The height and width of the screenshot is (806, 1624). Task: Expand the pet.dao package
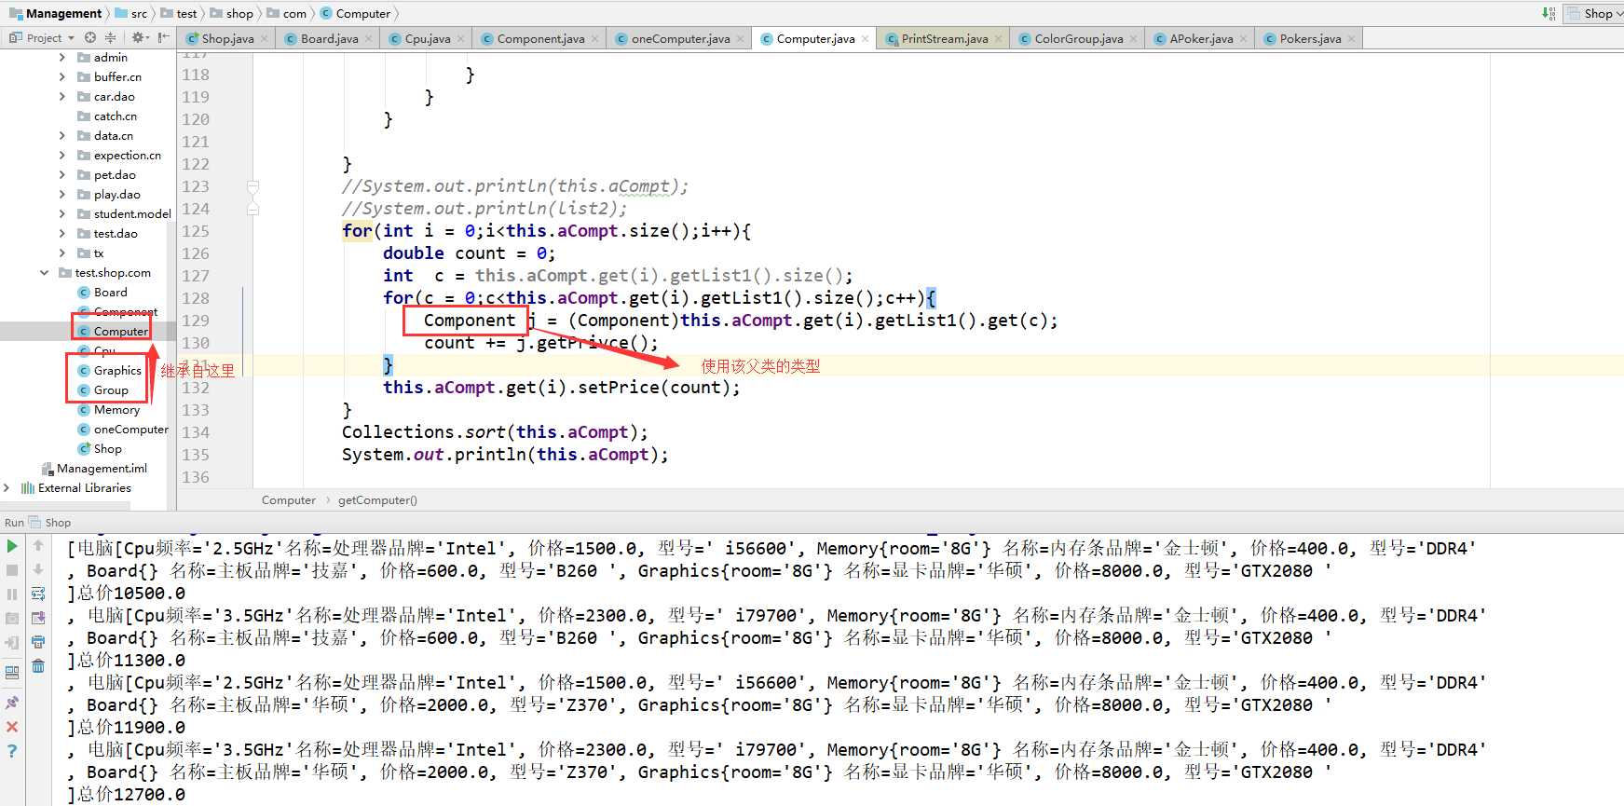pyautogui.click(x=62, y=174)
